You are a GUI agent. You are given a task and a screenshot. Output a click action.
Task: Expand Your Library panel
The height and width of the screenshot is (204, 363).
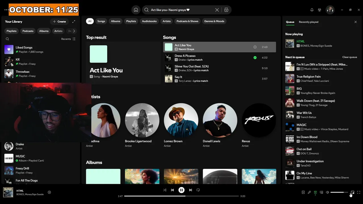[x=74, y=22]
